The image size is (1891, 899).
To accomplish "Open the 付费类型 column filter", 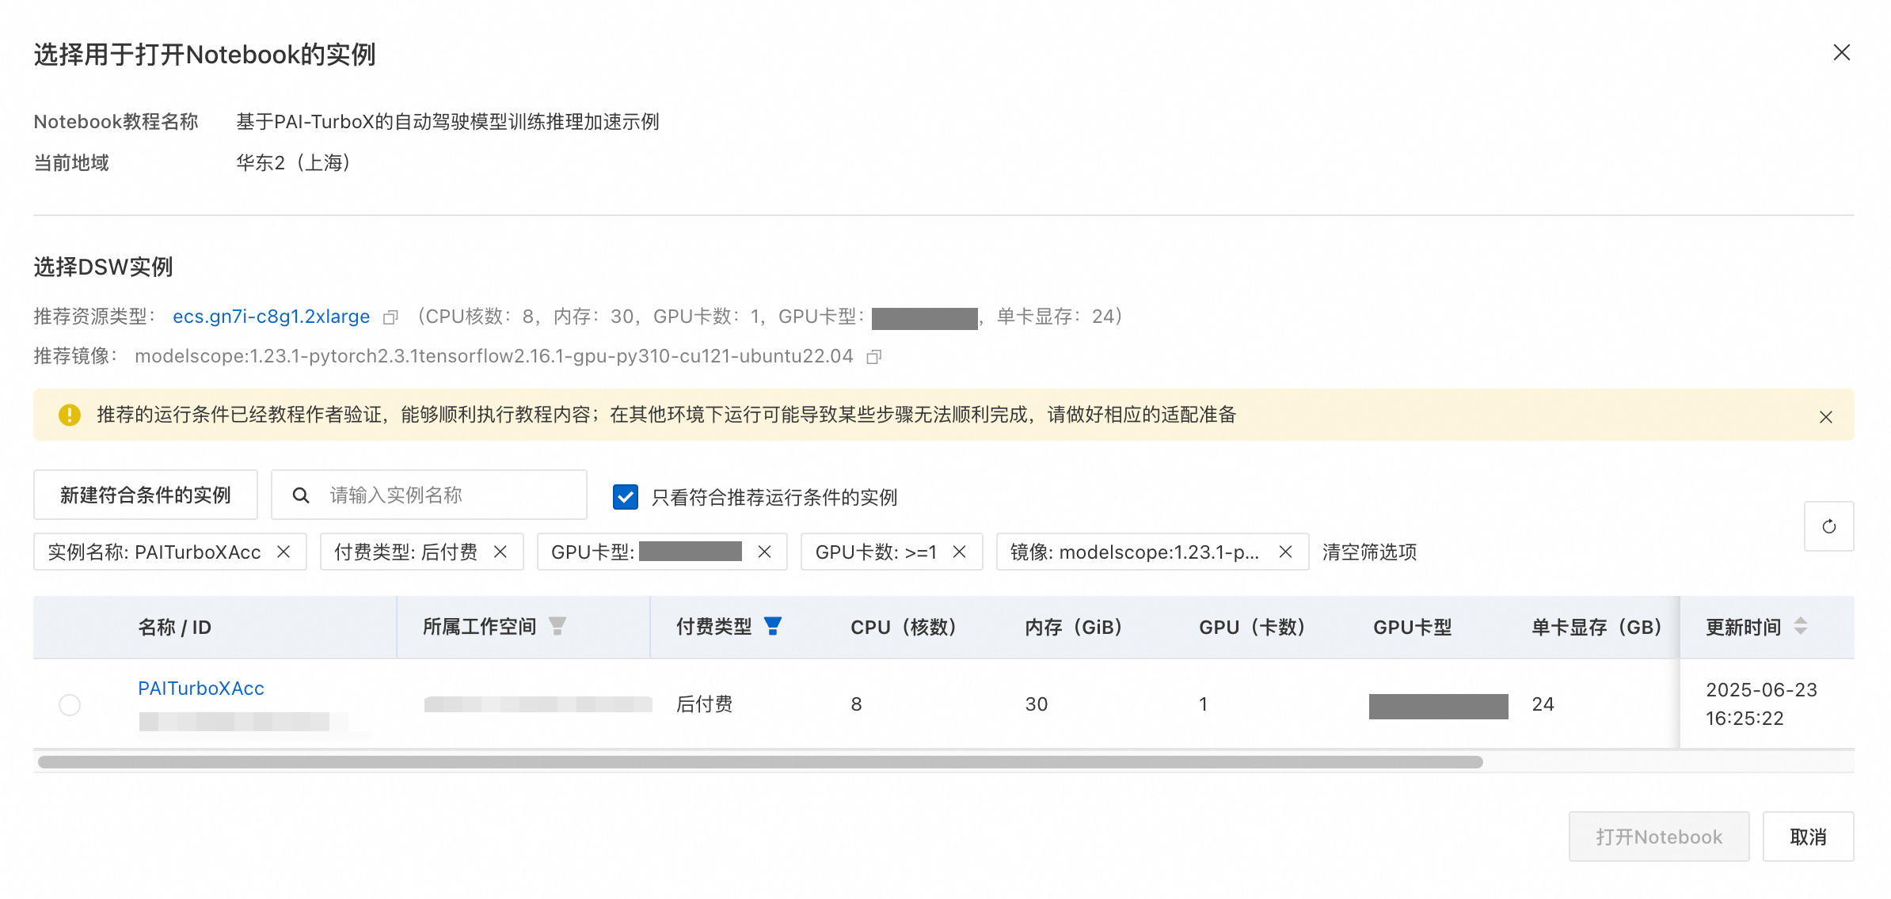I will coord(773,627).
